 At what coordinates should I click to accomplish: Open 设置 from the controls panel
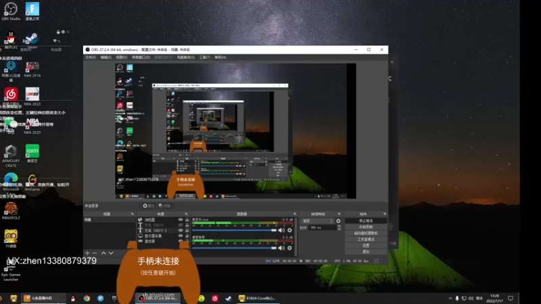click(x=366, y=245)
